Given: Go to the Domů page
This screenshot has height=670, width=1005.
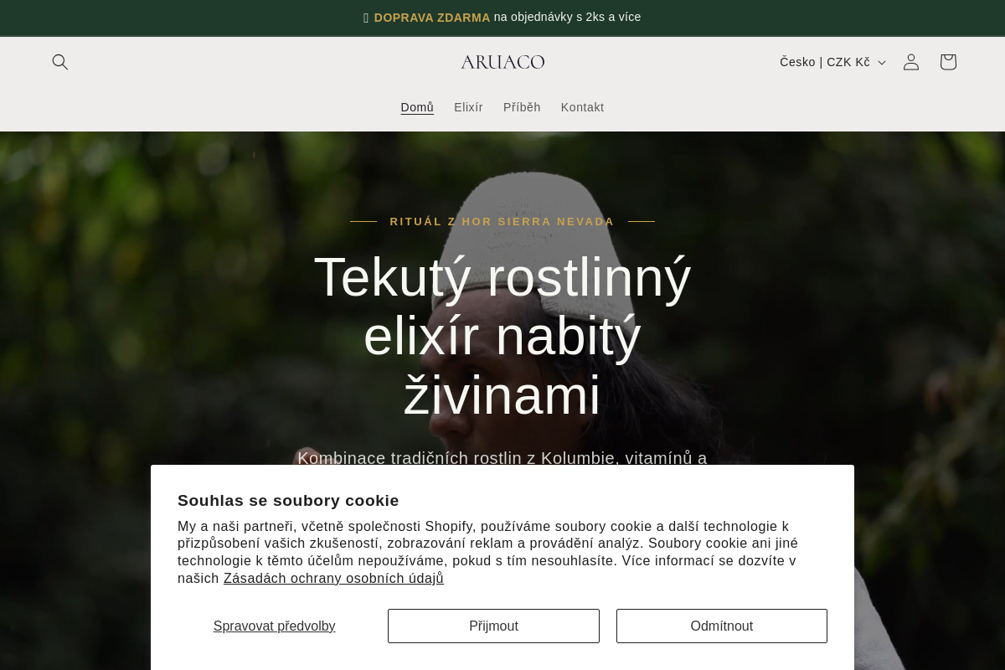Looking at the screenshot, I should pos(416,107).
